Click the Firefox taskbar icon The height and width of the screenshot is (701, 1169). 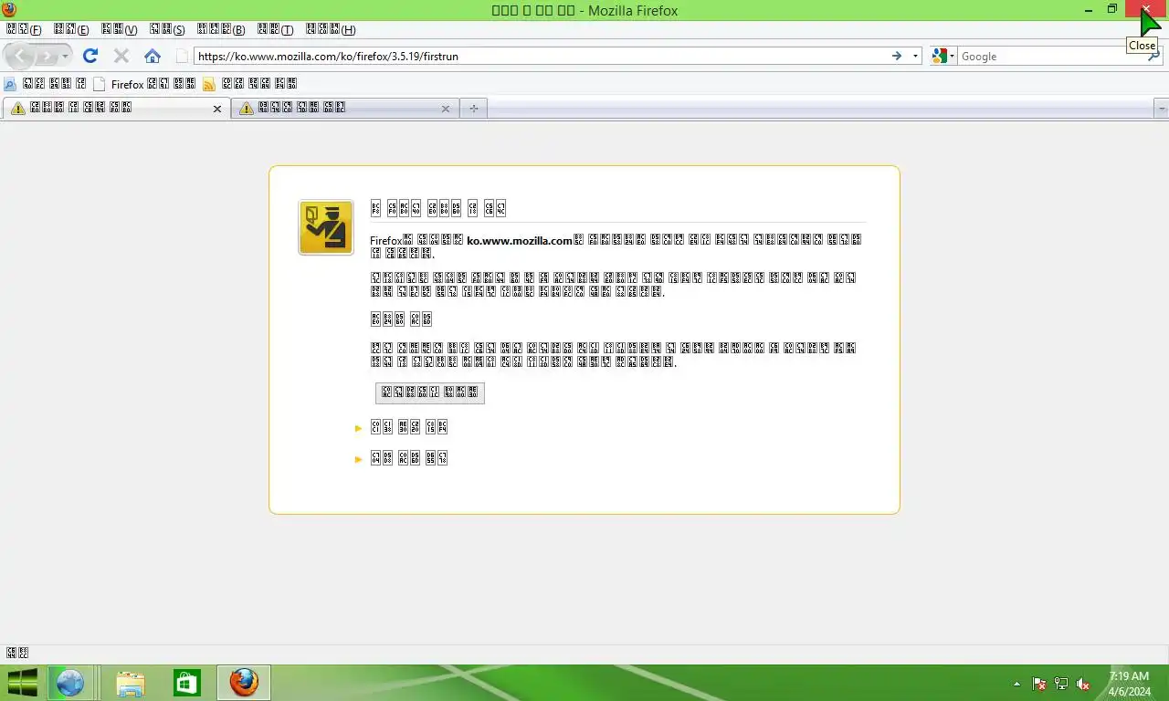tap(244, 683)
